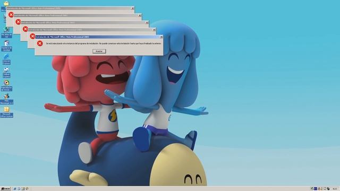The height and width of the screenshot is (191, 340).
Task: Close the third stacked installation error dialog
Action: point(147,22)
